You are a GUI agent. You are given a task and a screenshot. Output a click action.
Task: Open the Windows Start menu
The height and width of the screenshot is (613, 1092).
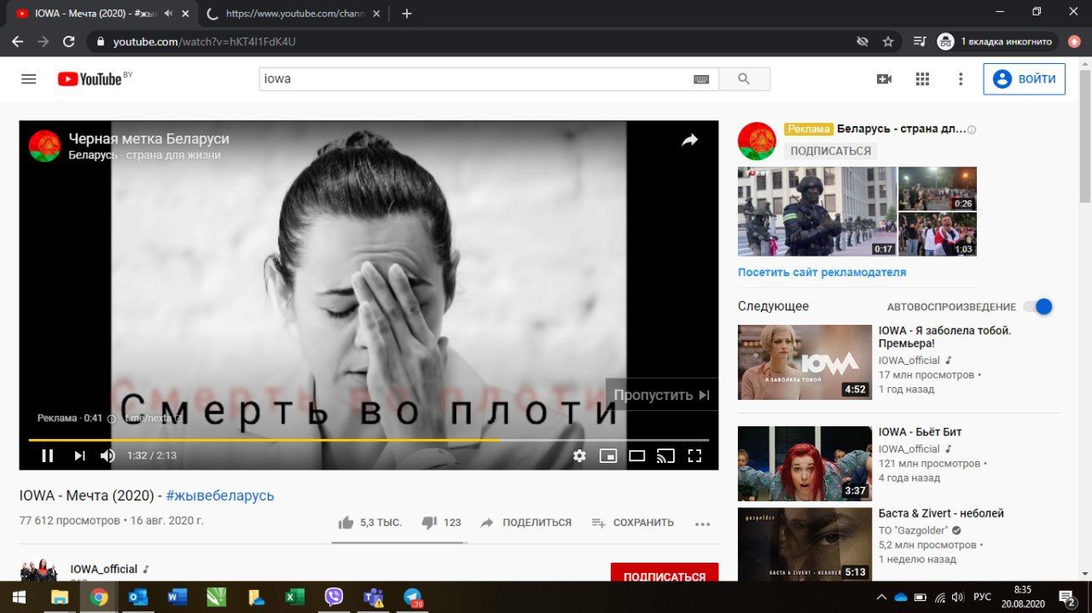click(19, 597)
